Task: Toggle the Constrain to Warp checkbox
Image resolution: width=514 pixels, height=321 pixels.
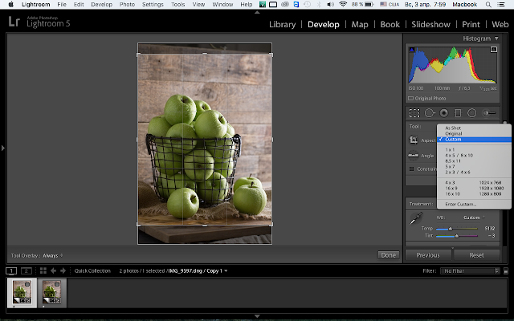Action: click(x=411, y=169)
